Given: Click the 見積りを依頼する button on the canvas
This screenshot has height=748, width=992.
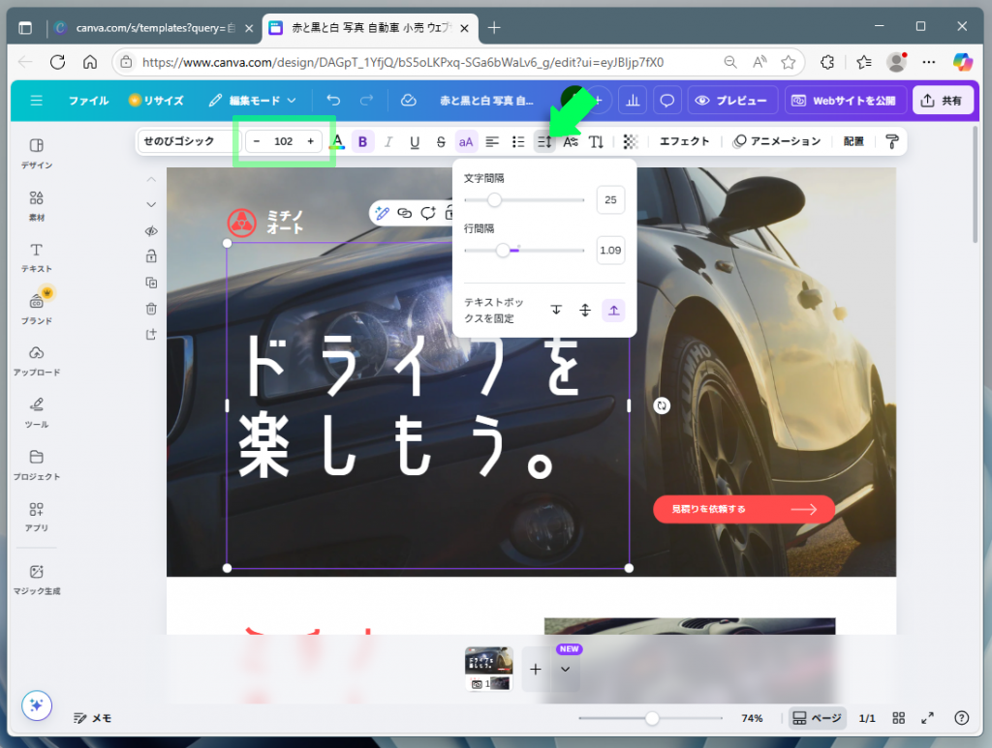Looking at the screenshot, I should click(743, 509).
